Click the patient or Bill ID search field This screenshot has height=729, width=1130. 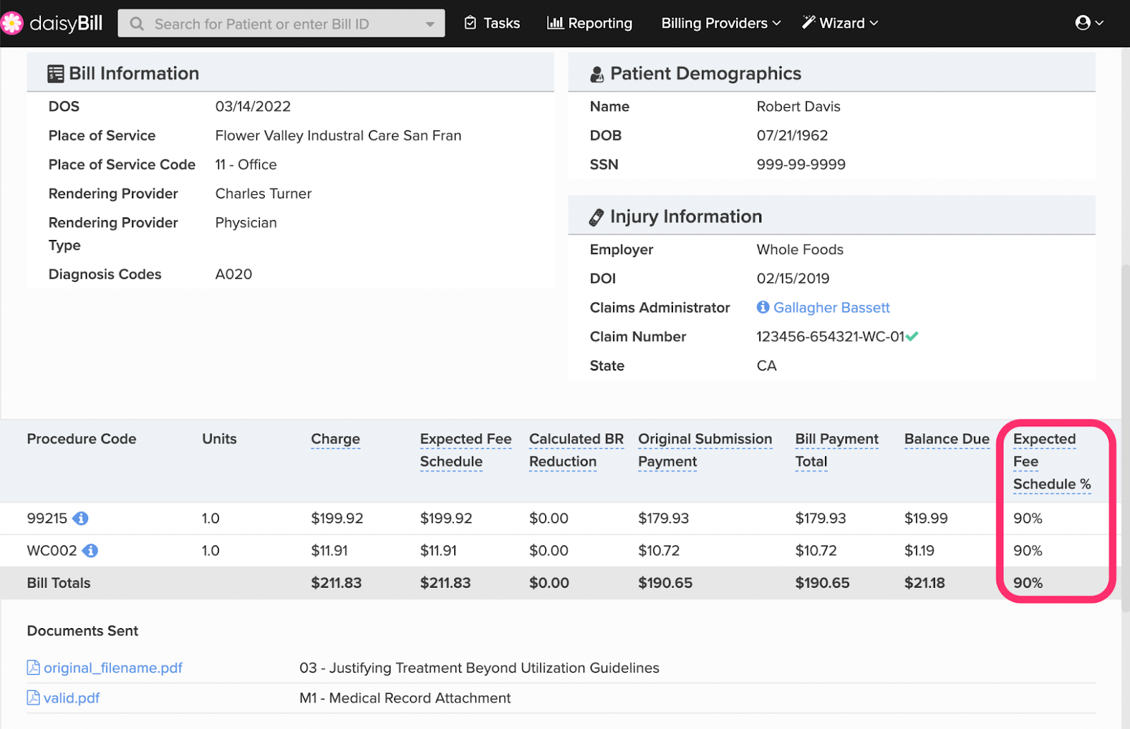click(x=281, y=24)
